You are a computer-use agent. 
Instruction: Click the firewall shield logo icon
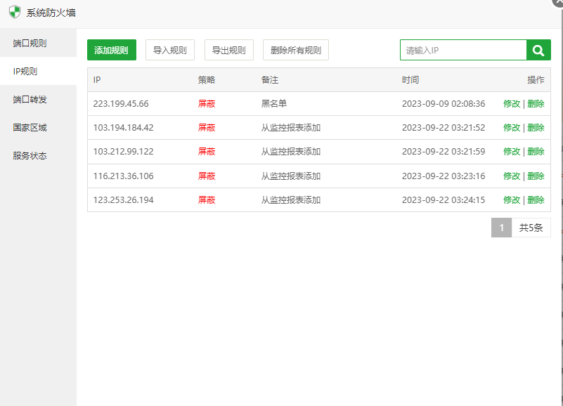click(x=15, y=12)
